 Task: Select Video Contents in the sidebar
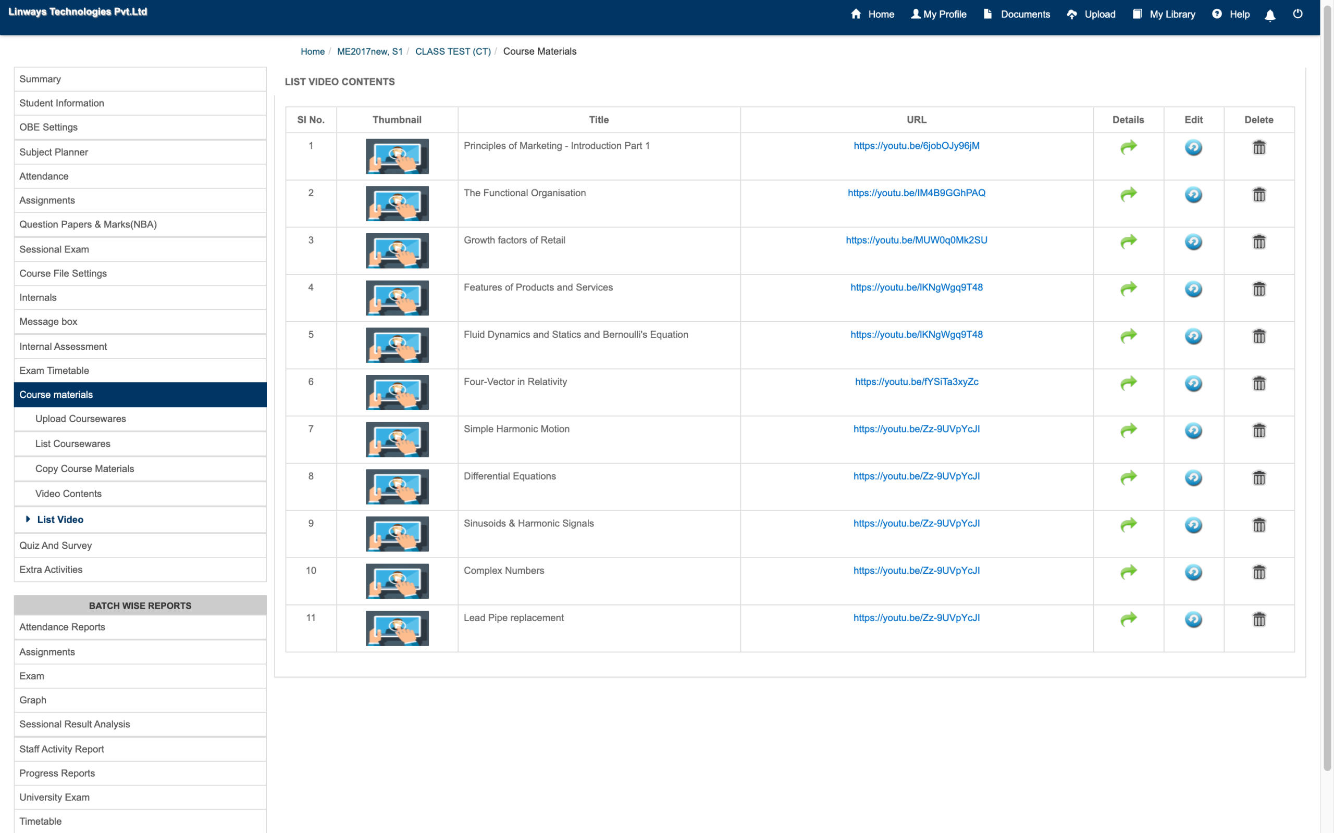tap(68, 494)
